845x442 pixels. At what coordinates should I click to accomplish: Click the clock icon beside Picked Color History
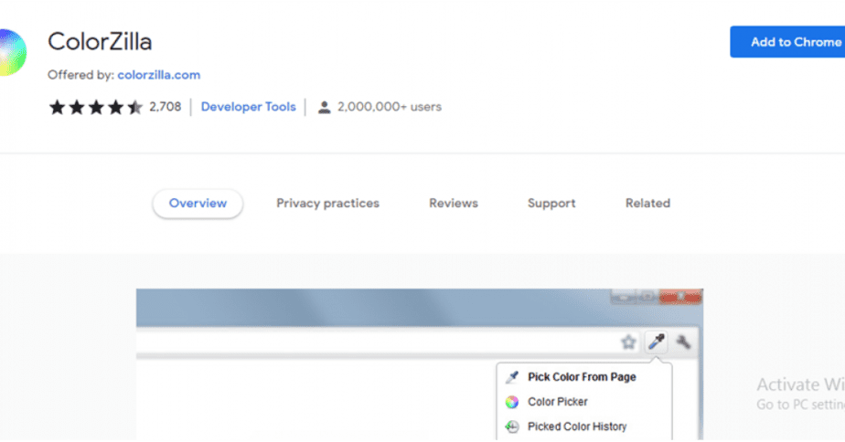[x=512, y=426]
